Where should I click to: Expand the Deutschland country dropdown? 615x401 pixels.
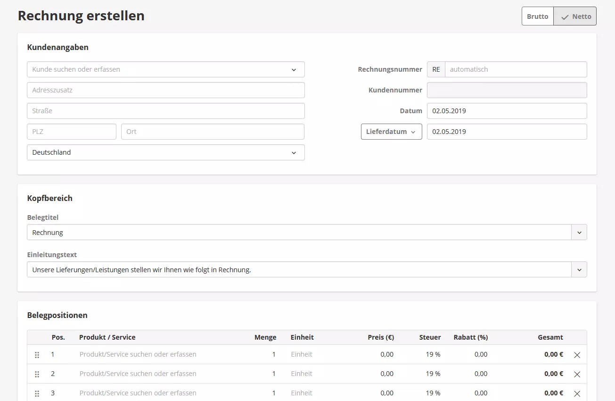click(x=165, y=152)
